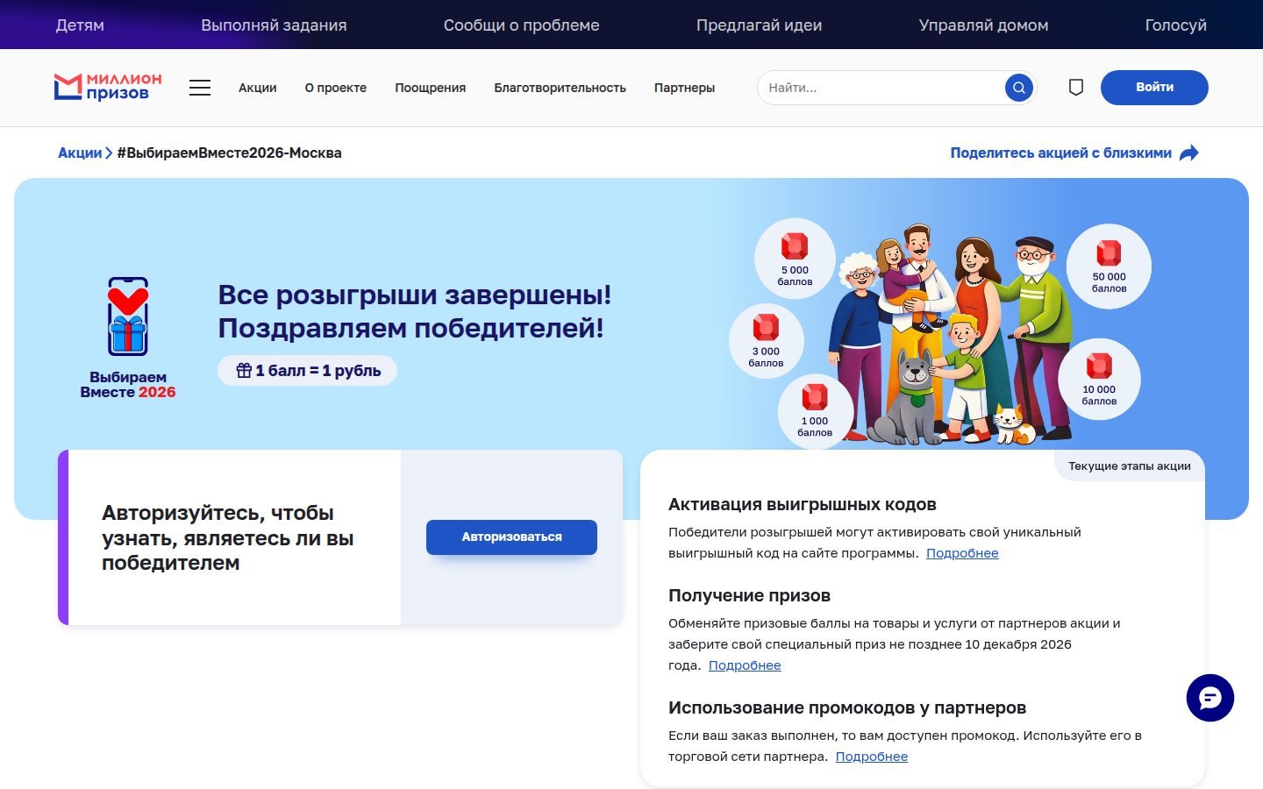Click Акции breadcrumb link
1263x789 pixels.
pyautogui.click(x=80, y=153)
